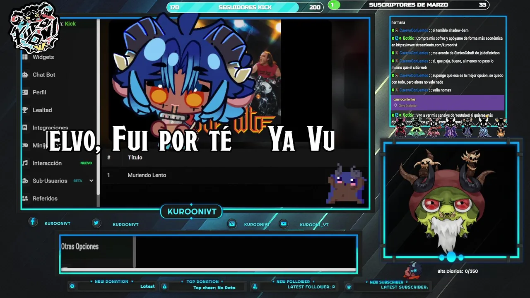
Task: Click the green 1 subscriber count bubble
Action: tap(334, 5)
